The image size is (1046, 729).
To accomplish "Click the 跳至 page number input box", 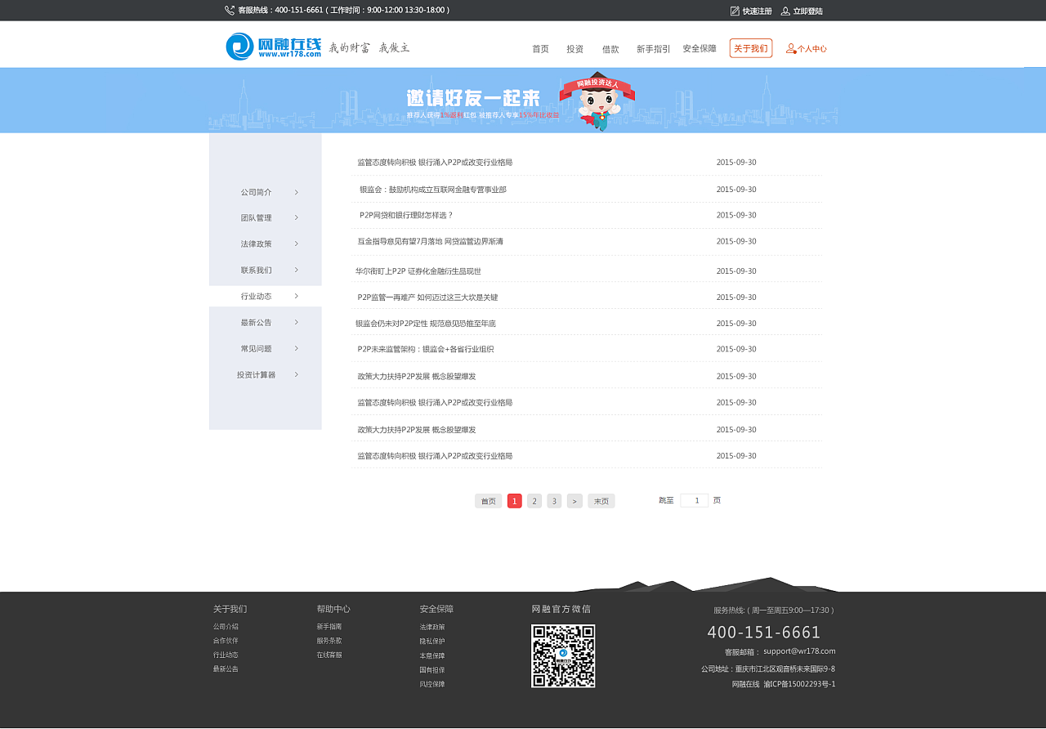I will click(695, 499).
